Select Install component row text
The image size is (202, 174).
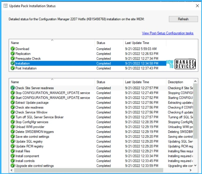27,156
